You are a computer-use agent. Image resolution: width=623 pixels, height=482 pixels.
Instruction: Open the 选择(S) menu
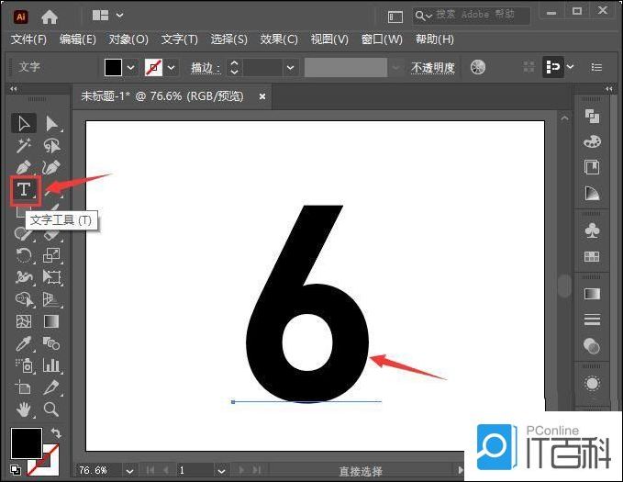tap(228, 39)
